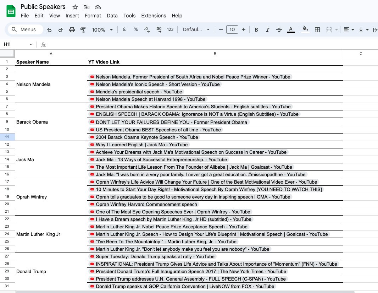Select the Barack Obama cell
This screenshot has width=378, height=293.
[x=51, y=122]
